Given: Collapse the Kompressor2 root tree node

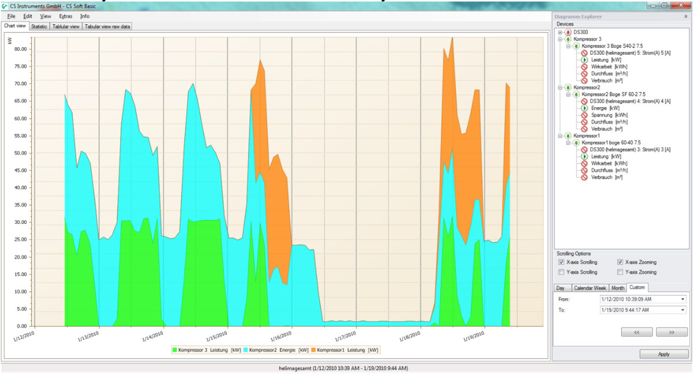Looking at the screenshot, I should point(560,88).
